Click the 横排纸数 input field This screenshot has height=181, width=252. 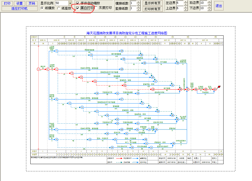point(133,3)
